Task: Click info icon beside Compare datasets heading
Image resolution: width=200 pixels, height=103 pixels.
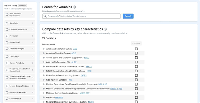Action: pyautogui.click(x=105, y=29)
